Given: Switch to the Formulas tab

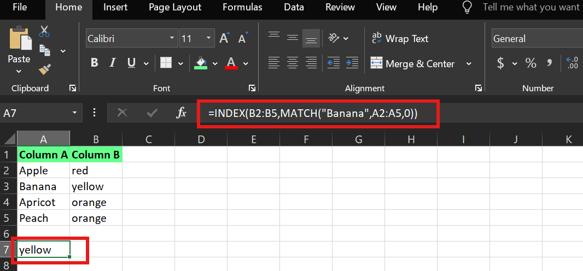Looking at the screenshot, I should point(242,8).
